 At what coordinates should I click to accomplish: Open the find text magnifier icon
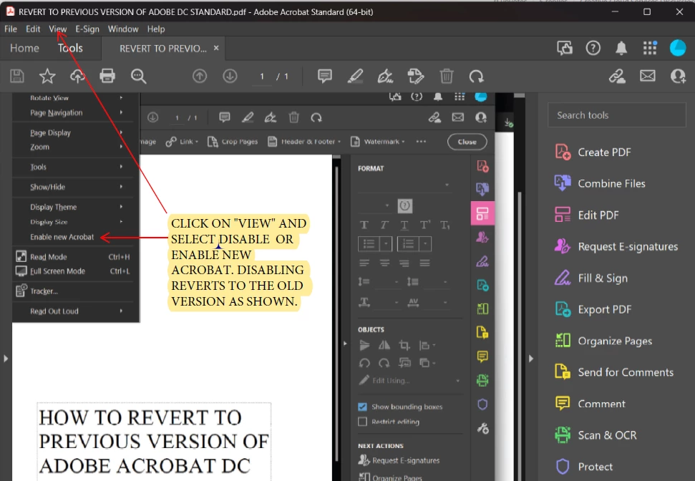[138, 77]
